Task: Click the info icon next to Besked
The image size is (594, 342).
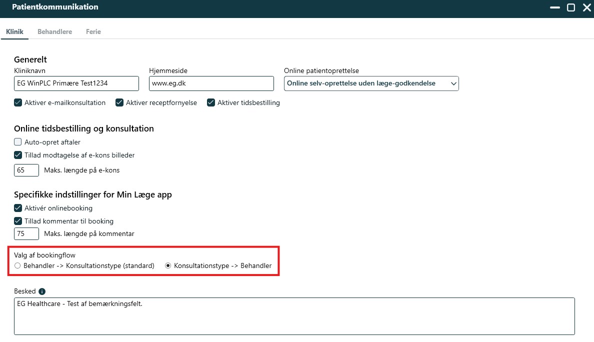Action: pyautogui.click(x=42, y=291)
